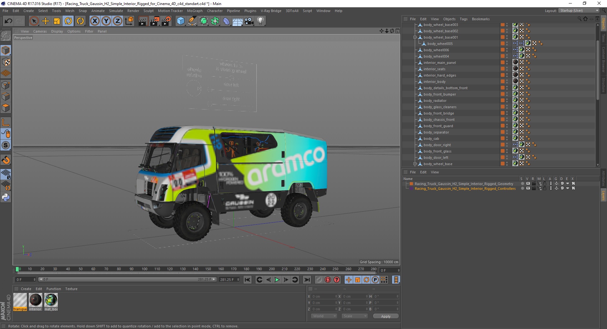This screenshot has height=329, width=607.
Task: Add a camera object
Action: point(249,21)
